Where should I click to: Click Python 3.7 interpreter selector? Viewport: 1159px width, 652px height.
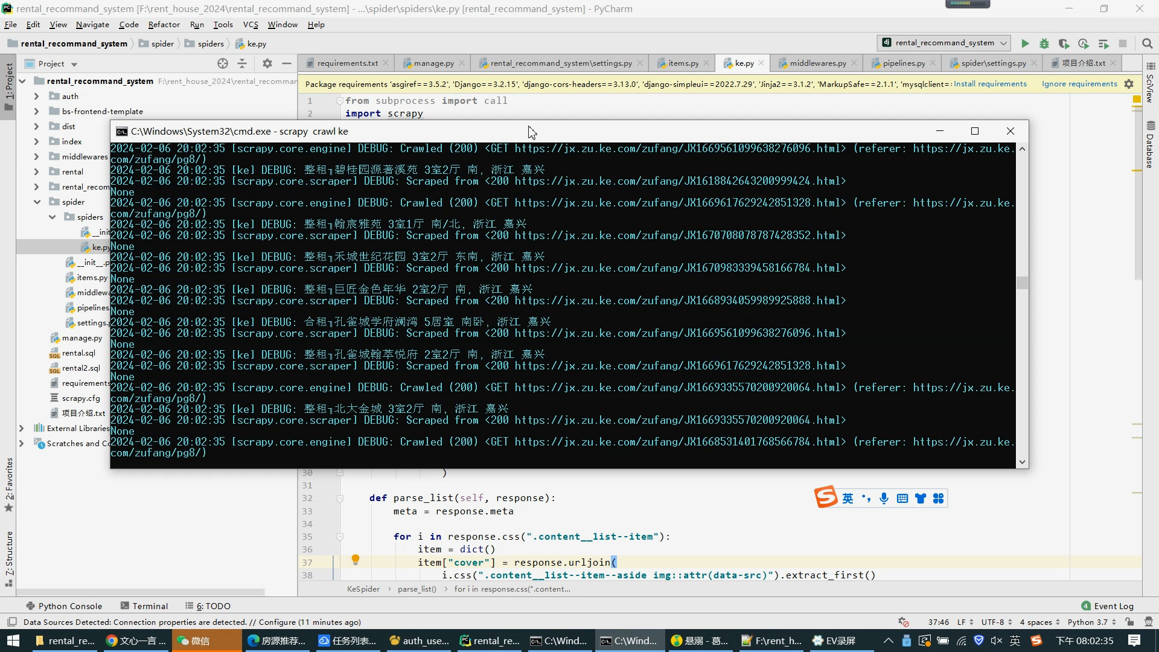(1093, 622)
